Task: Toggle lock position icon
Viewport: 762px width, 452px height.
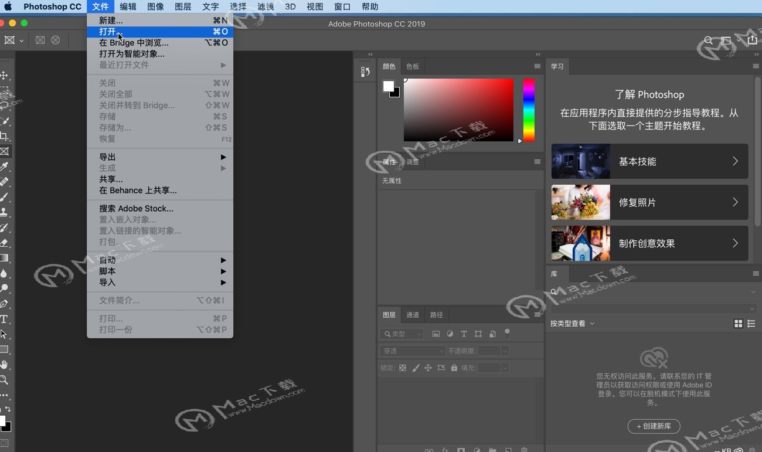Action: click(428, 368)
